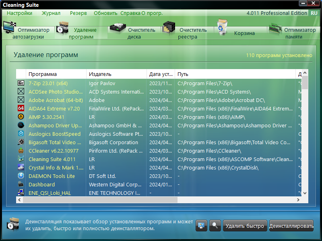The image size is (322, 241).
Task: Switch to Оптимизатор автозагрузки tab
Action: tap(28, 33)
